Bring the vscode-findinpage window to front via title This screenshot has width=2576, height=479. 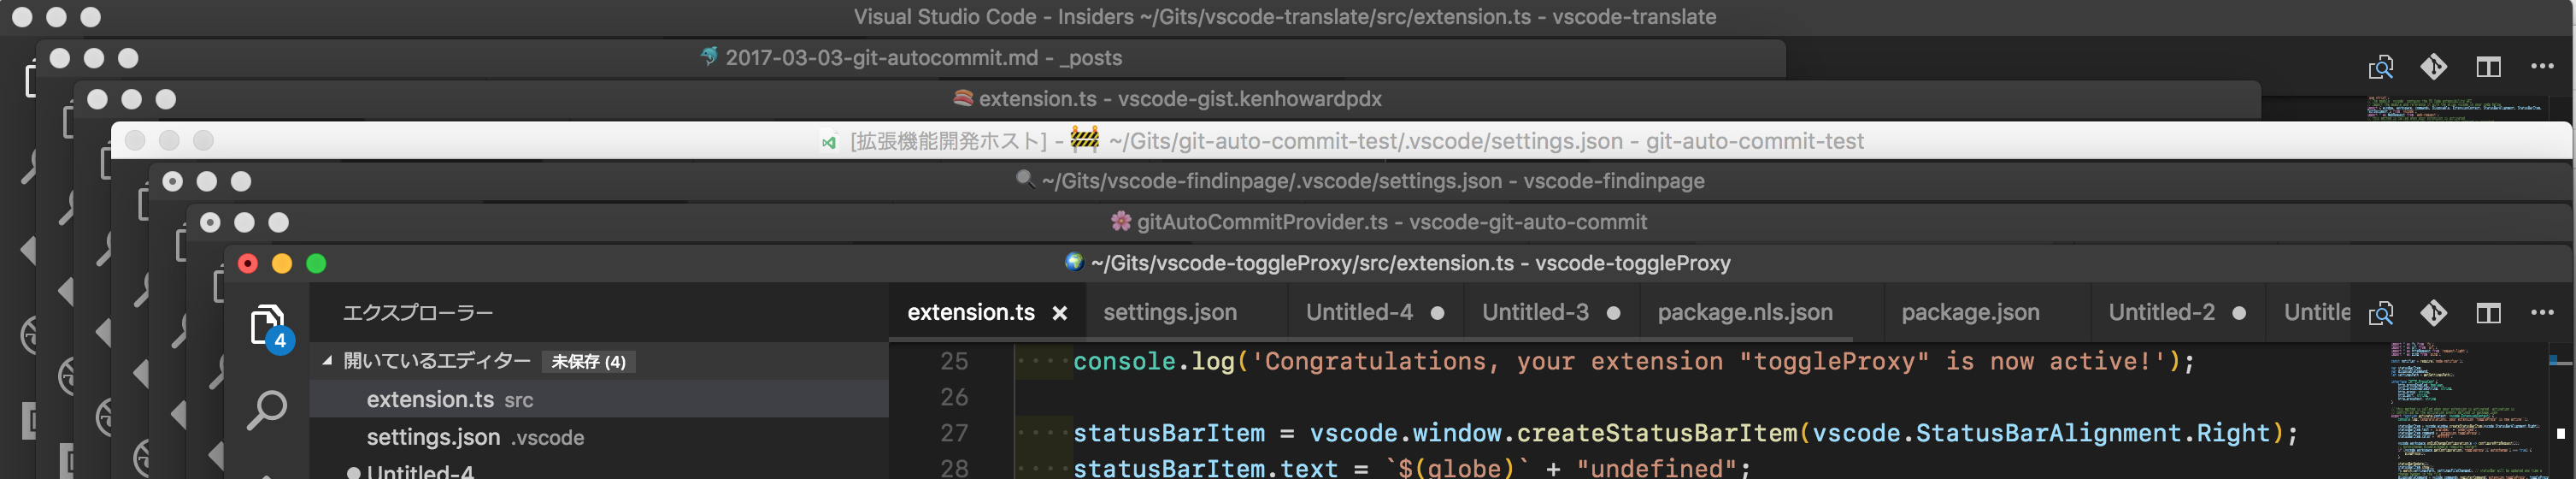[x=1373, y=181]
